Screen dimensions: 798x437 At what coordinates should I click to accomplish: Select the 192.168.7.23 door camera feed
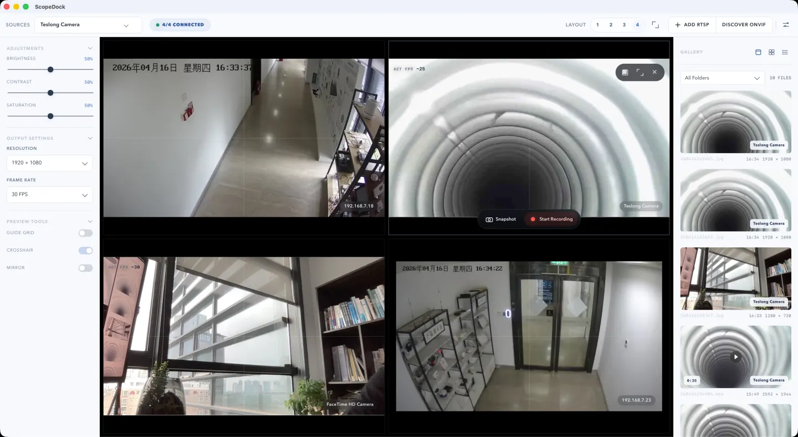[529, 336]
